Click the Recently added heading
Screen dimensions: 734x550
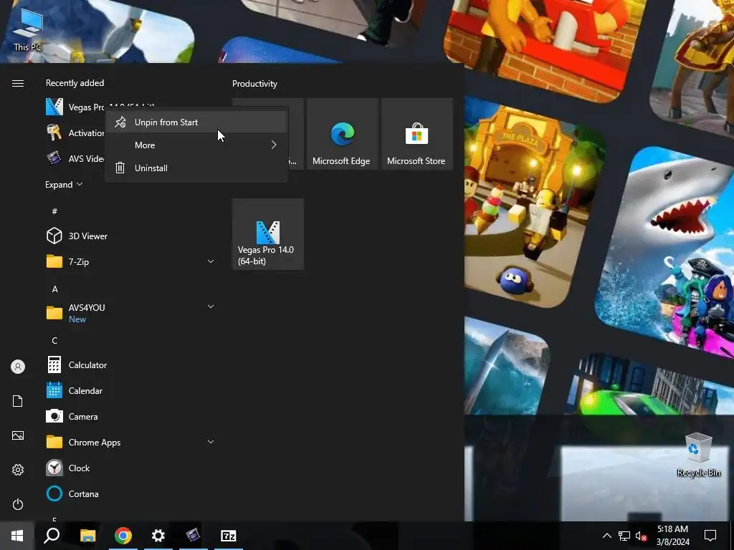[75, 83]
